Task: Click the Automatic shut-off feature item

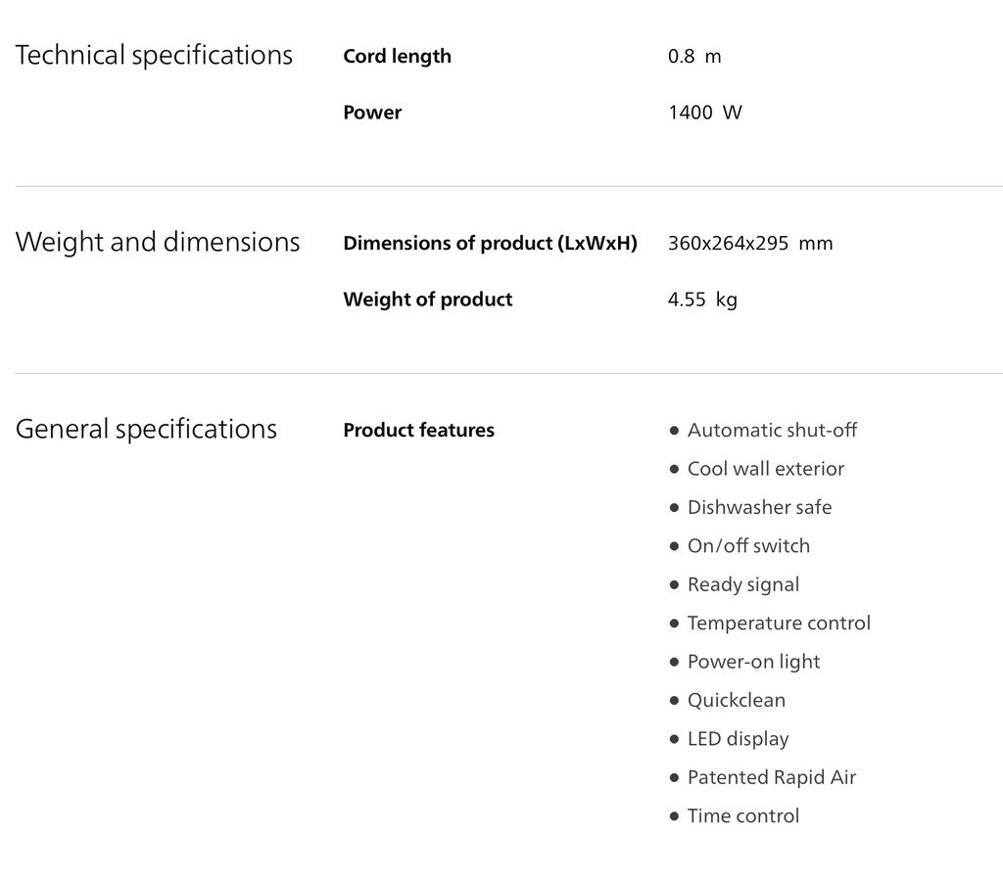Action: pyautogui.click(x=772, y=431)
